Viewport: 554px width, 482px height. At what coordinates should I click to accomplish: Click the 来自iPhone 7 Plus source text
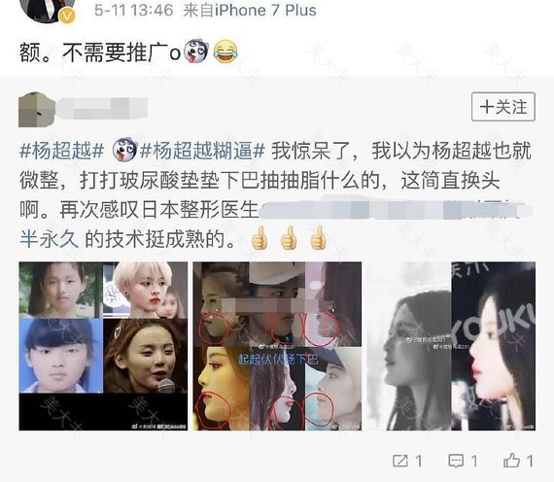coord(250,11)
